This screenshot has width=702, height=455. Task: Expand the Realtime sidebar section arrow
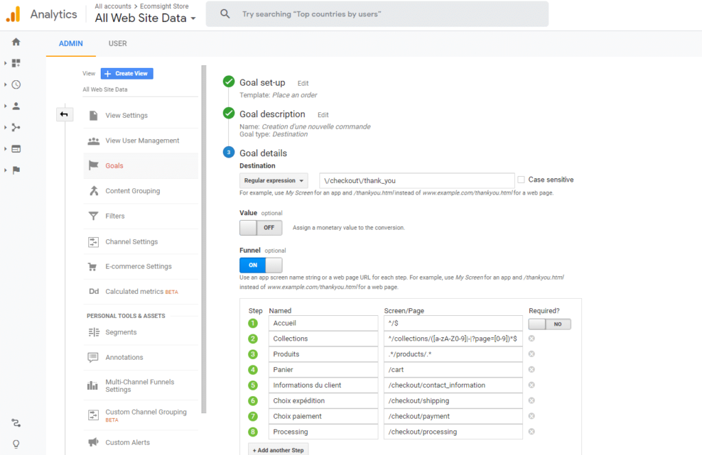pyautogui.click(x=5, y=84)
